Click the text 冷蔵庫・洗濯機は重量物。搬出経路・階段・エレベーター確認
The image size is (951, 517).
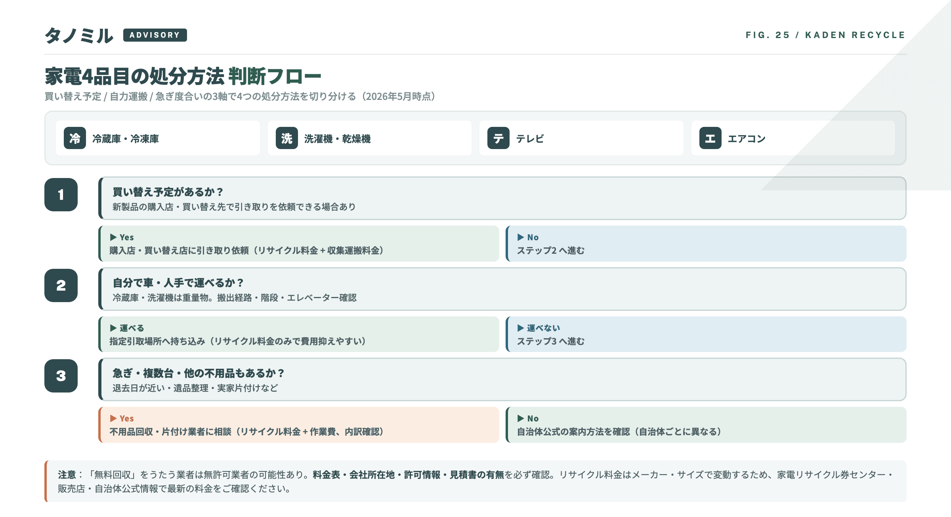pos(235,298)
